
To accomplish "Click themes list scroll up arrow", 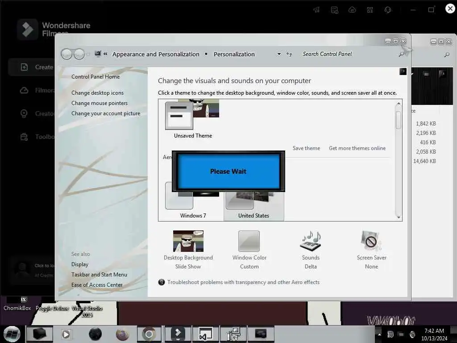I will tap(398, 104).
